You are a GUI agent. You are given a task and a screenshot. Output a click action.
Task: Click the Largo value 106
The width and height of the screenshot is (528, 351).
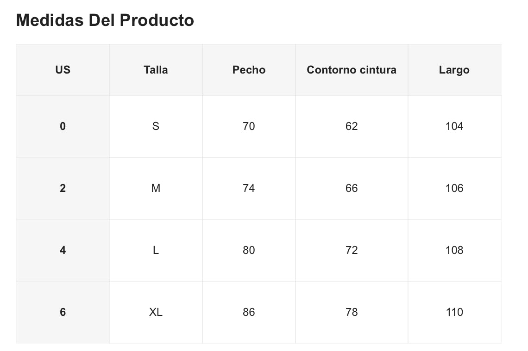point(454,188)
